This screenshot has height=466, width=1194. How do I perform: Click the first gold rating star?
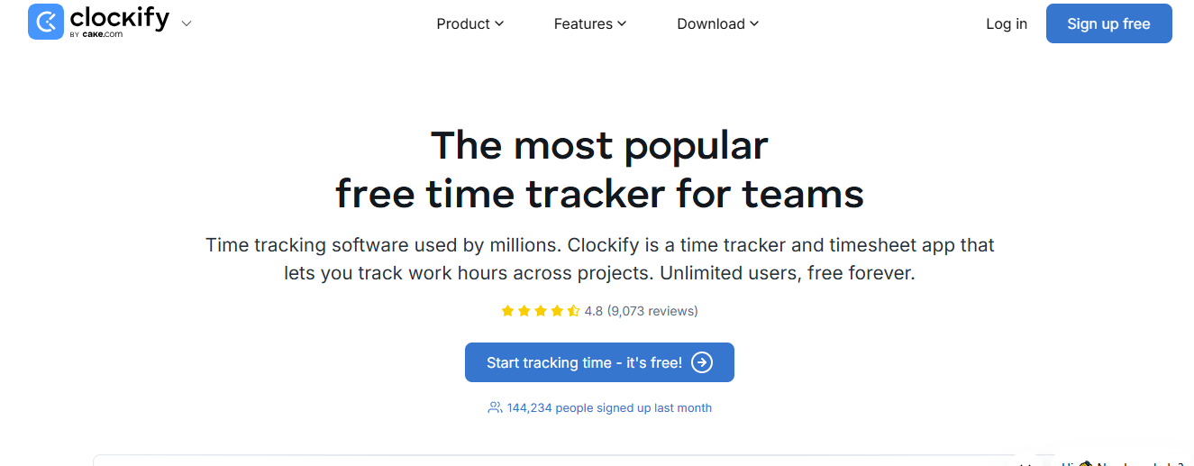coord(507,311)
